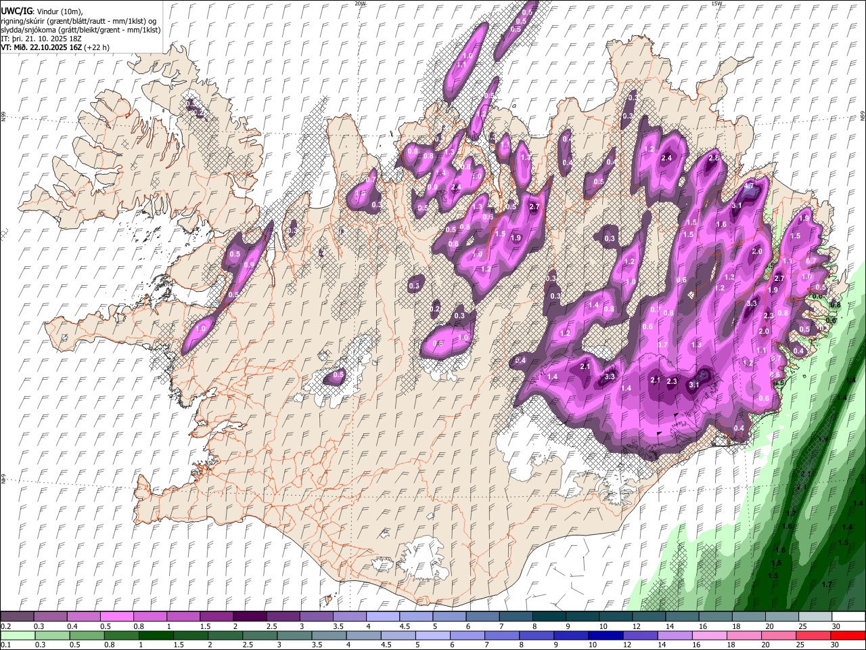Select the dark teal 8–9 snow legend swatch
The image size is (866, 650).
pos(548,617)
